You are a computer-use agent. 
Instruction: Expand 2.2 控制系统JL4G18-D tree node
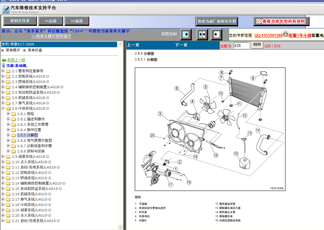[3, 76]
